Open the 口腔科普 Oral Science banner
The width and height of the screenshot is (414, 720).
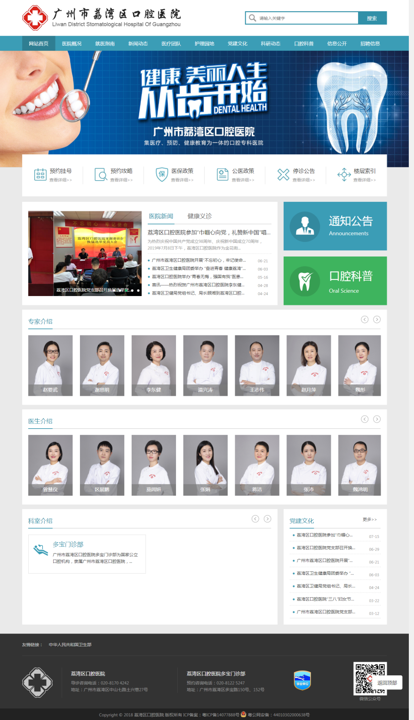(335, 281)
